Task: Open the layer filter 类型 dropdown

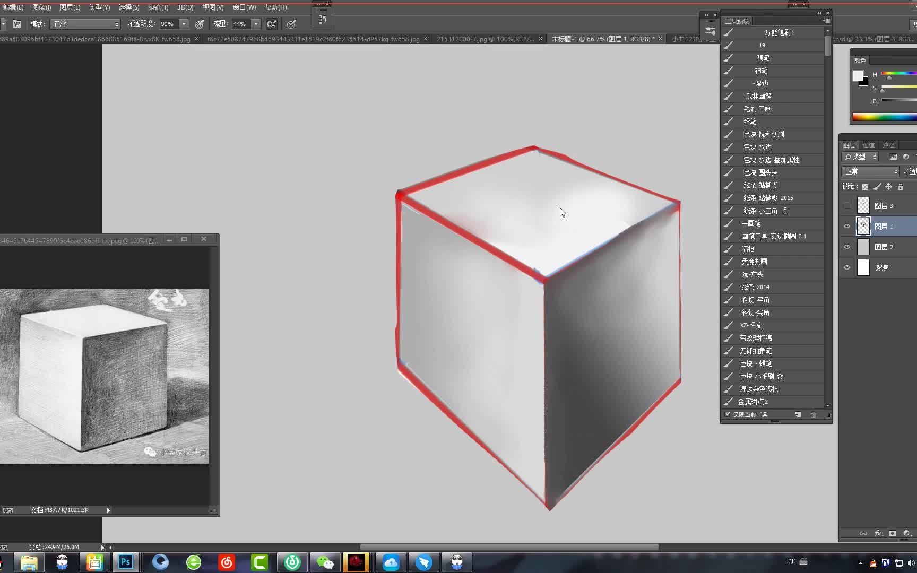Action: tap(860, 157)
